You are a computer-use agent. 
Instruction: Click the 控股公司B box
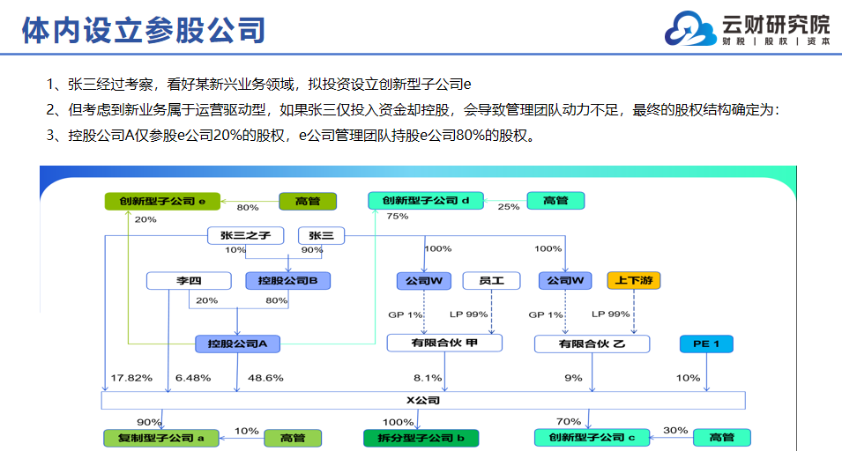287,280
